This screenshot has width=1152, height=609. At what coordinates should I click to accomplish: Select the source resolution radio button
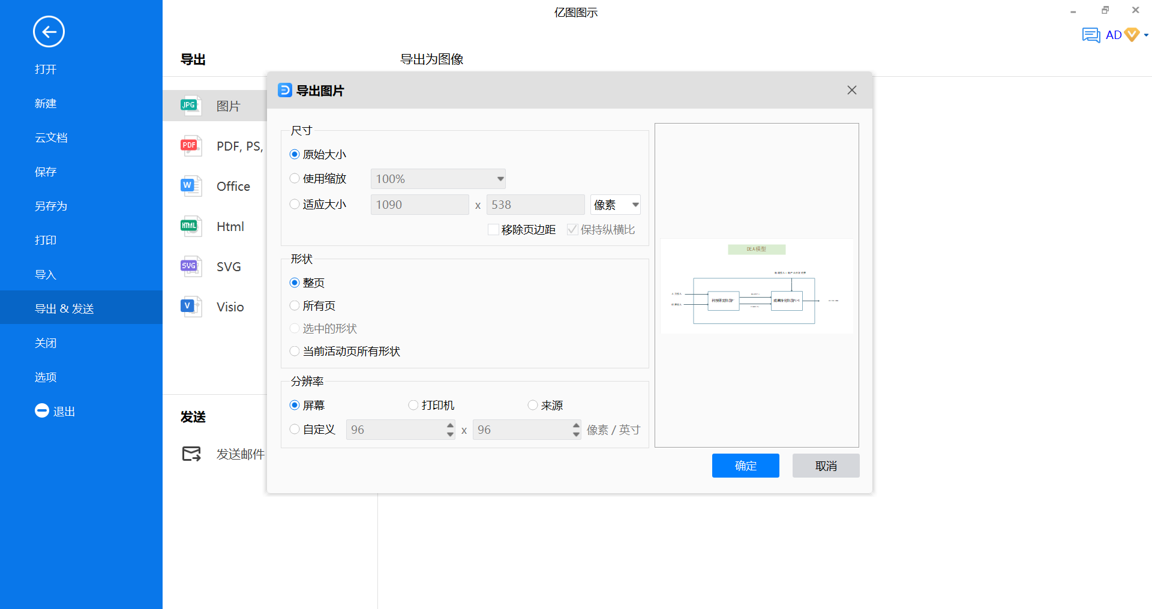tap(532, 405)
